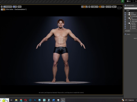Viewport: 137px width, 102px height.
Task: Sort outliner by Label column header
Action: tap(128, 10)
